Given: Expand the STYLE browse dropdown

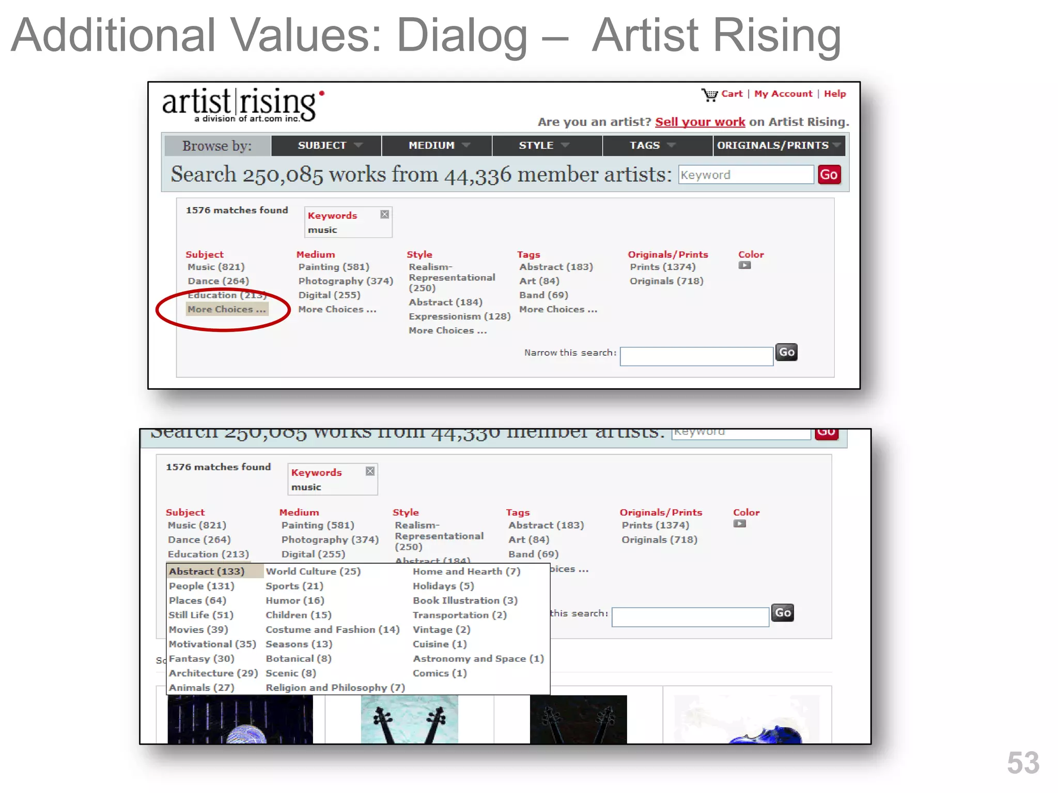Looking at the screenshot, I should coord(548,146).
